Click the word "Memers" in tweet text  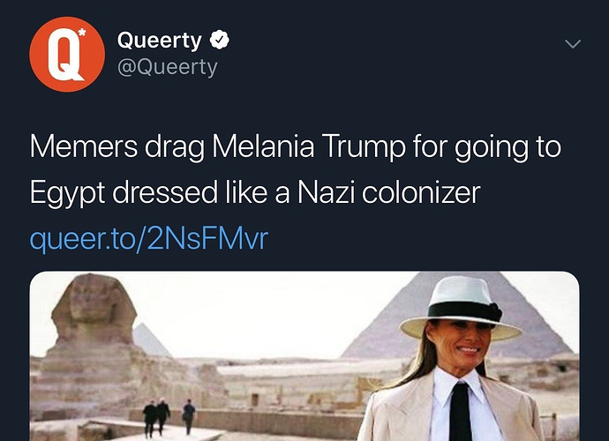click(84, 146)
